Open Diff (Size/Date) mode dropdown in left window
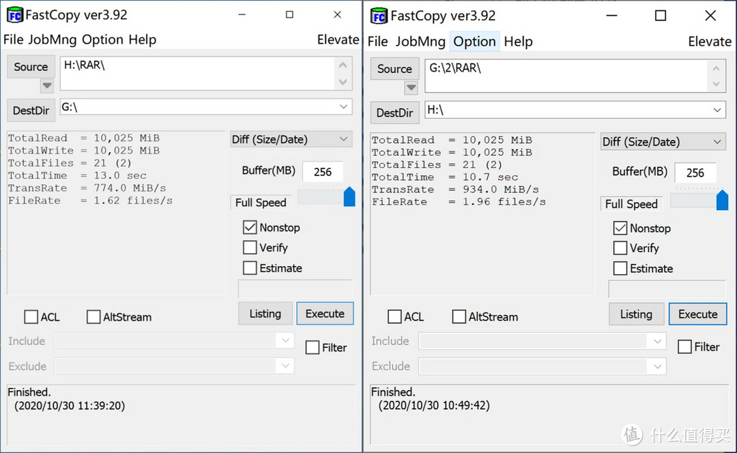Image resolution: width=737 pixels, height=453 pixels. coord(291,139)
